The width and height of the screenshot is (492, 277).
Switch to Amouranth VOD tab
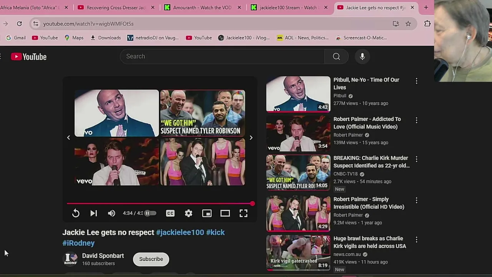[203, 7]
